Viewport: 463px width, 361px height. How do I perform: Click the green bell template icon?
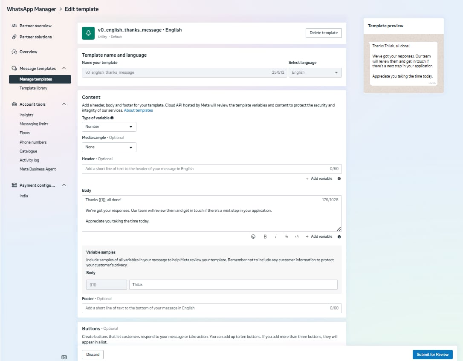pos(88,33)
